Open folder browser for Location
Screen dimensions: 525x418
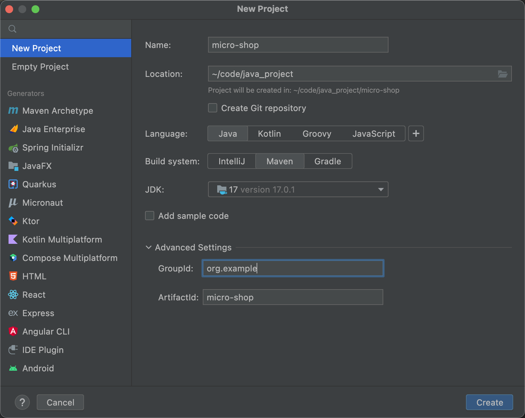pos(502,74)
